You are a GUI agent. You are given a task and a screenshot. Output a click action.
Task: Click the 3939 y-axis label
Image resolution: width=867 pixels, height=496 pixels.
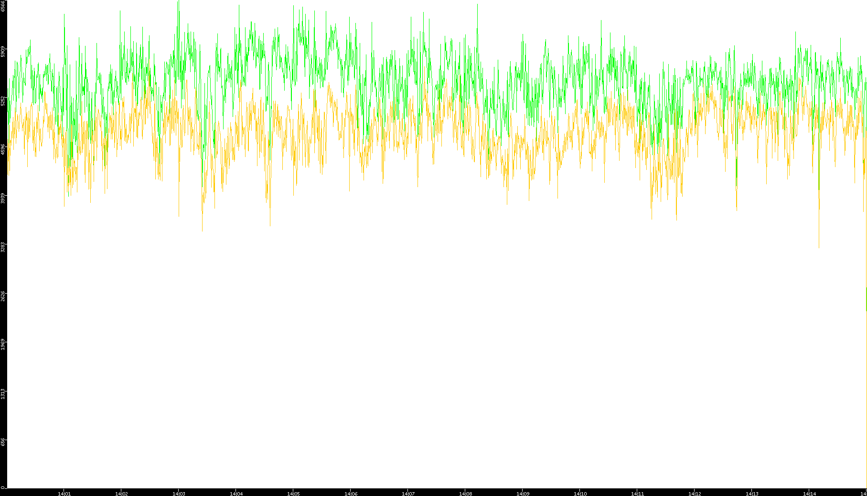click(x=3, y=199)
